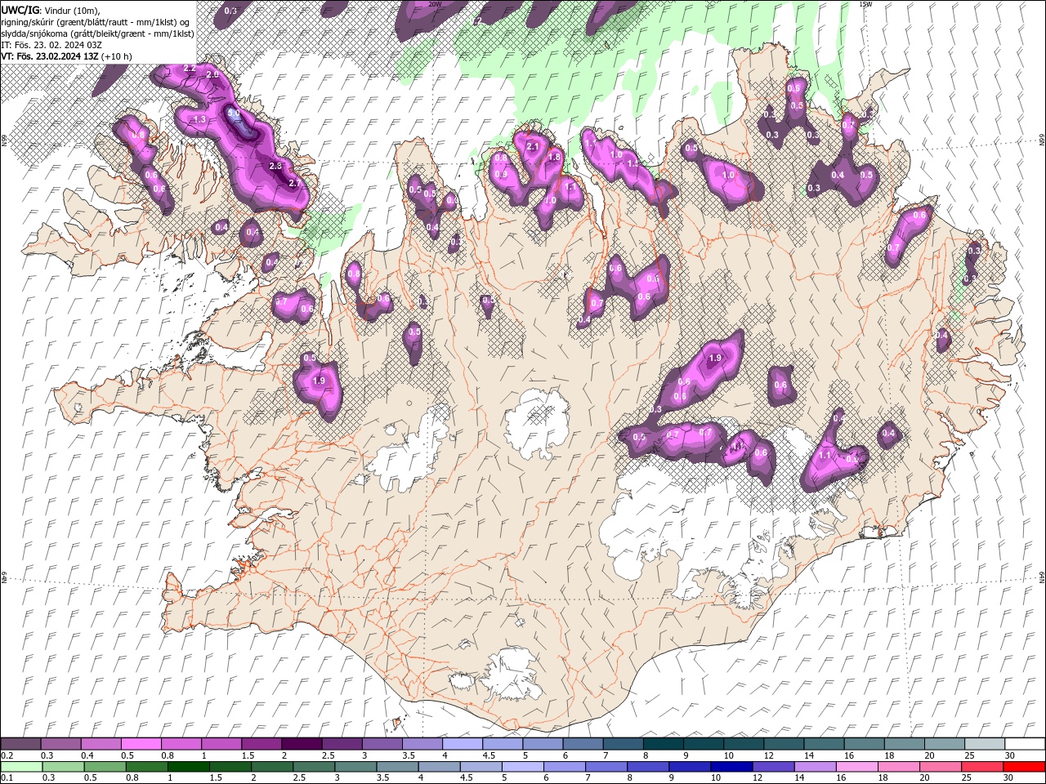Viewport: 1046px width, 784px height.
Task: Click the dark purple 2 snow legend swatch
Action: pyautogui.click(x=302, y=743)
